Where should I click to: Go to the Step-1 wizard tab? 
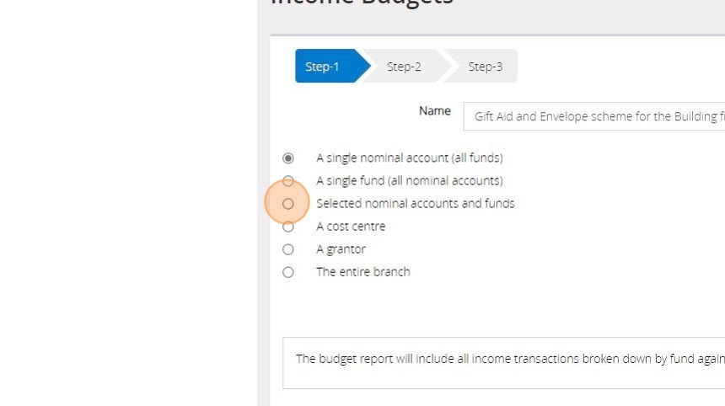tap(323, 67)
